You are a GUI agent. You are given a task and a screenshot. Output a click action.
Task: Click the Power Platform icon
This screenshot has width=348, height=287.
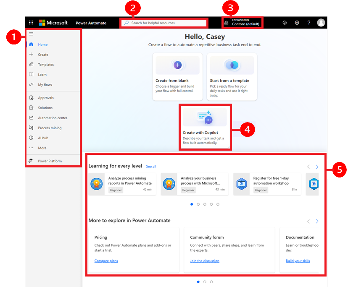tap(31, 161)
